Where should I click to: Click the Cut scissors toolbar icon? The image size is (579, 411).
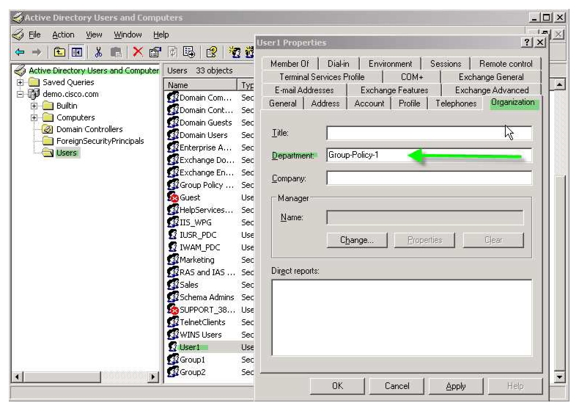click(x=98, y=52)
